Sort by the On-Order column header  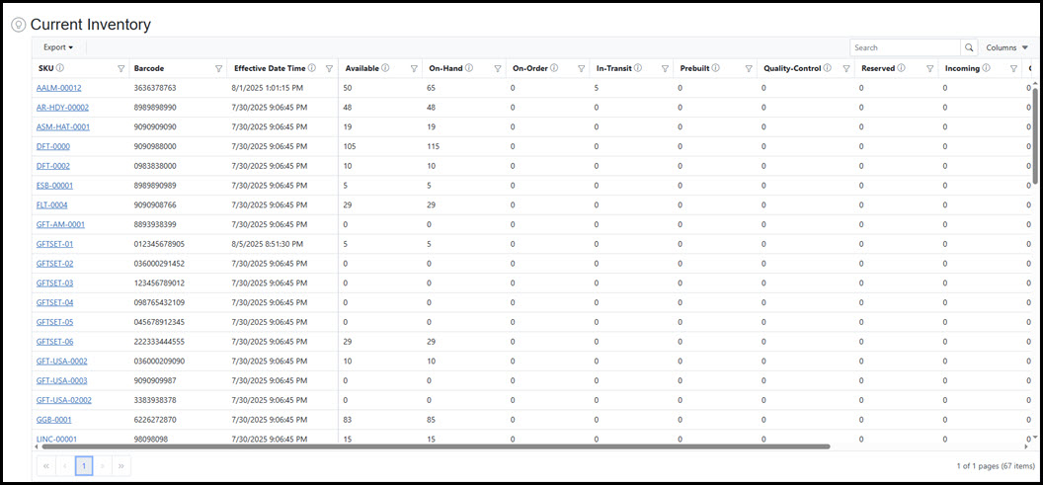[529, 68]
